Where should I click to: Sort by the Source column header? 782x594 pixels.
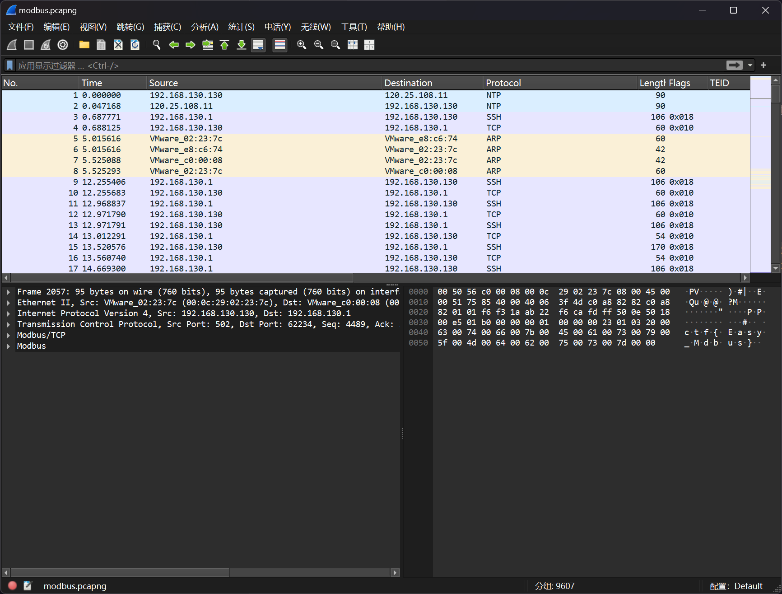tap(264, 83)
